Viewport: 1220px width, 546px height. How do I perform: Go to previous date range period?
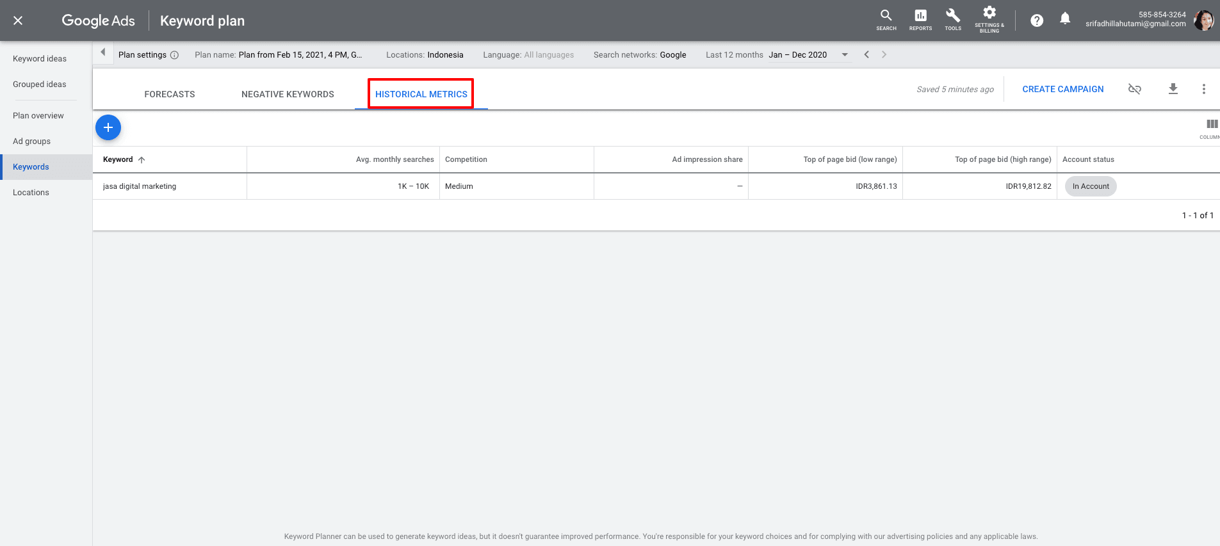pos(866,55)
